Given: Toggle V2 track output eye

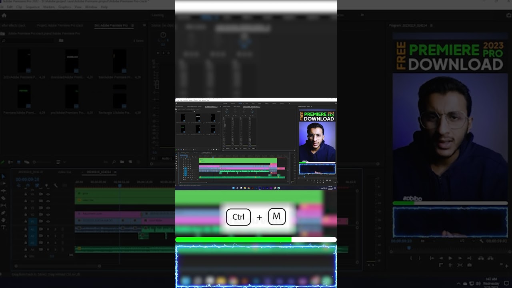Looking at the screenshot, I should 48,214.
